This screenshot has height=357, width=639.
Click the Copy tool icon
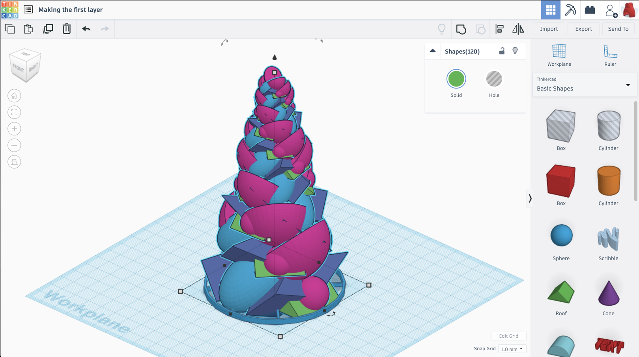[x=10, y=29]
